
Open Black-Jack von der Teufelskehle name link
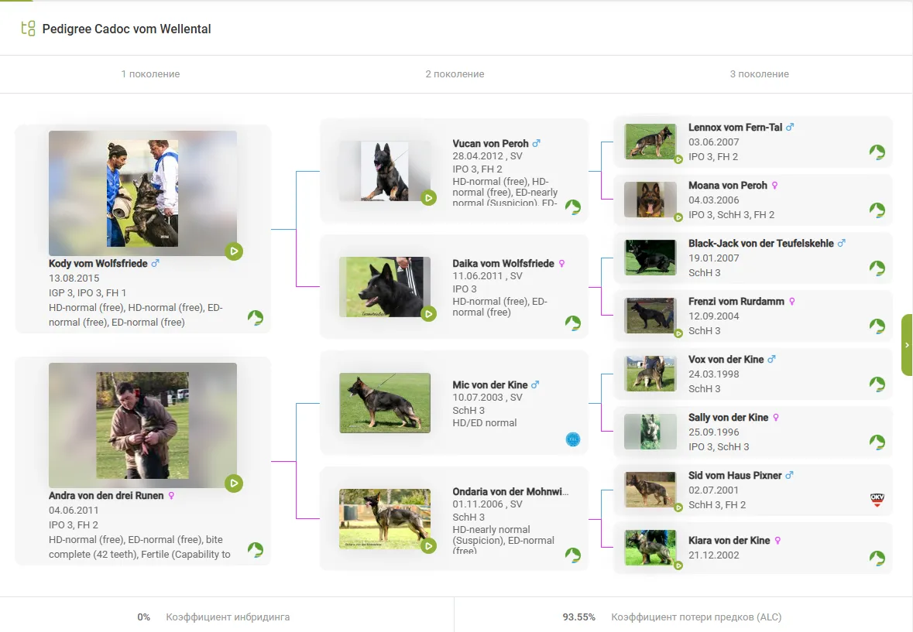[760, 243]
